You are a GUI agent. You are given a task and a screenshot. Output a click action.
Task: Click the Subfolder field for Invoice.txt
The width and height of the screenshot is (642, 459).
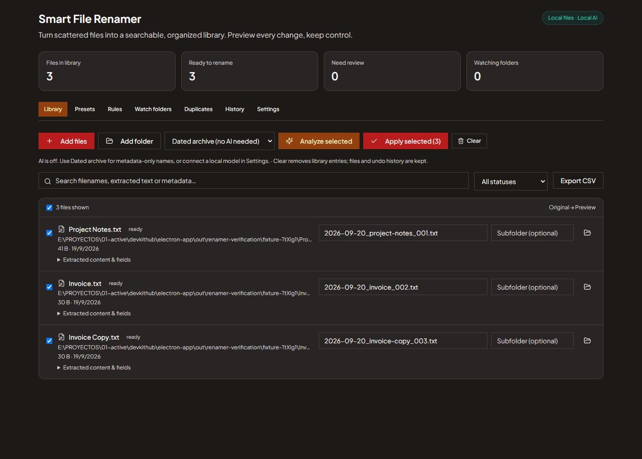(x=532, y=287)
